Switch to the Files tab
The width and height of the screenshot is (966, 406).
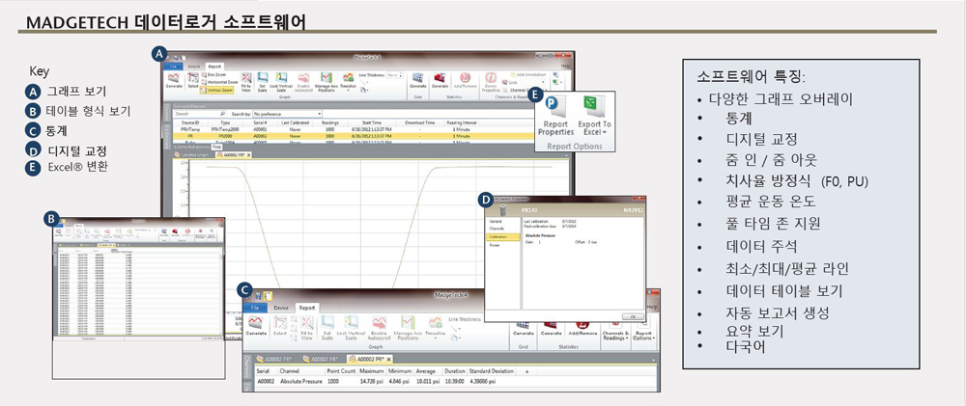click(x=216, y=147)
